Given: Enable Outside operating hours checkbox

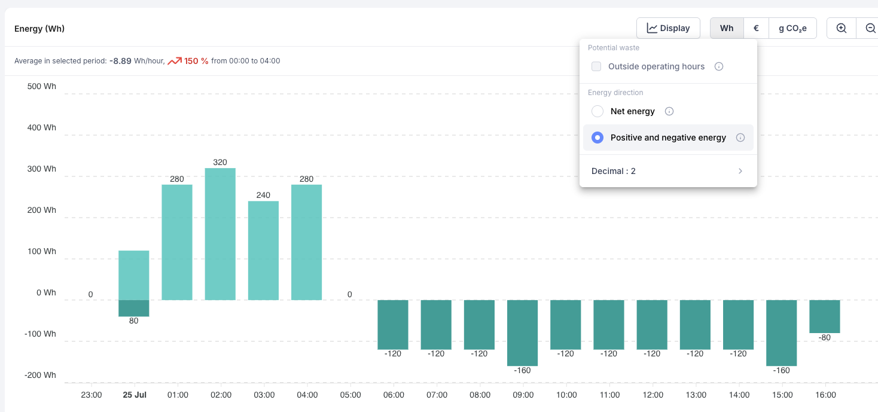Looking at the screenshot, I should click(596, 66).
